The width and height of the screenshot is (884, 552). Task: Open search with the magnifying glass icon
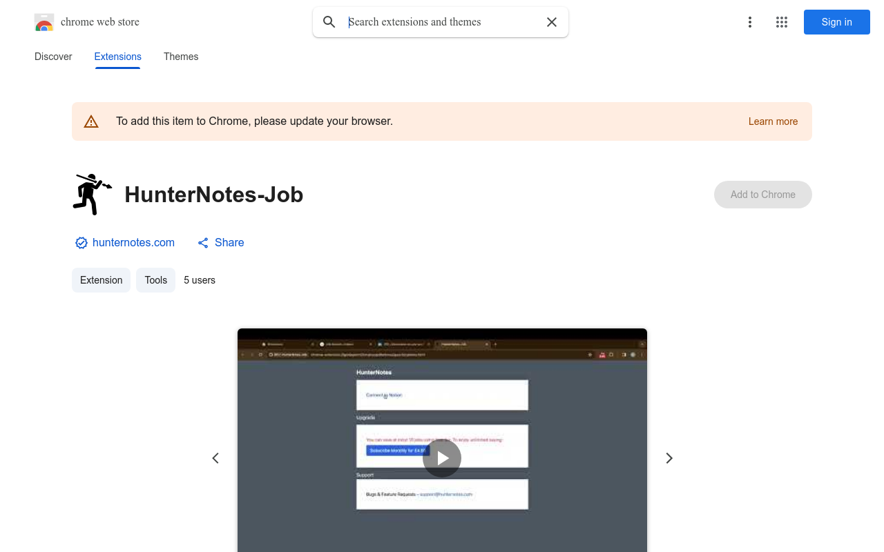pos(329,22)
